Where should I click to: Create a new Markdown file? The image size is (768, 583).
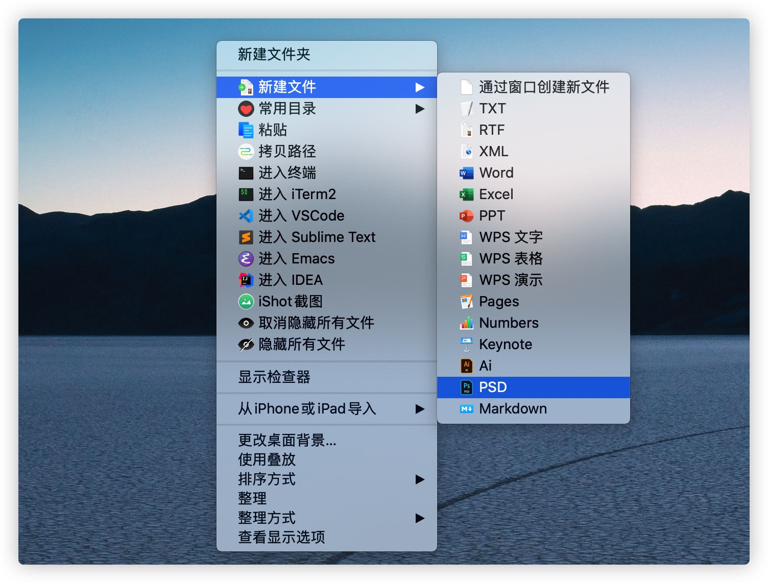pos(512,408)
